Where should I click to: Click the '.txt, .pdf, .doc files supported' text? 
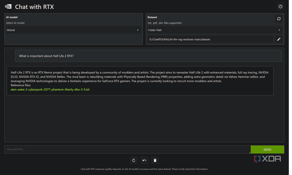[165, 23]
